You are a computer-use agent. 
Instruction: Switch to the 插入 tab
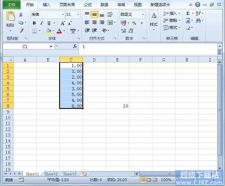[47, 5]
